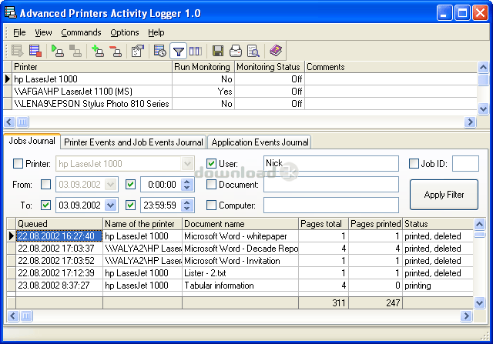The width and height of the screenshot is (493, 344).
Task: Start monitoring the selected printer icon
Action: (x=58, y=51)
